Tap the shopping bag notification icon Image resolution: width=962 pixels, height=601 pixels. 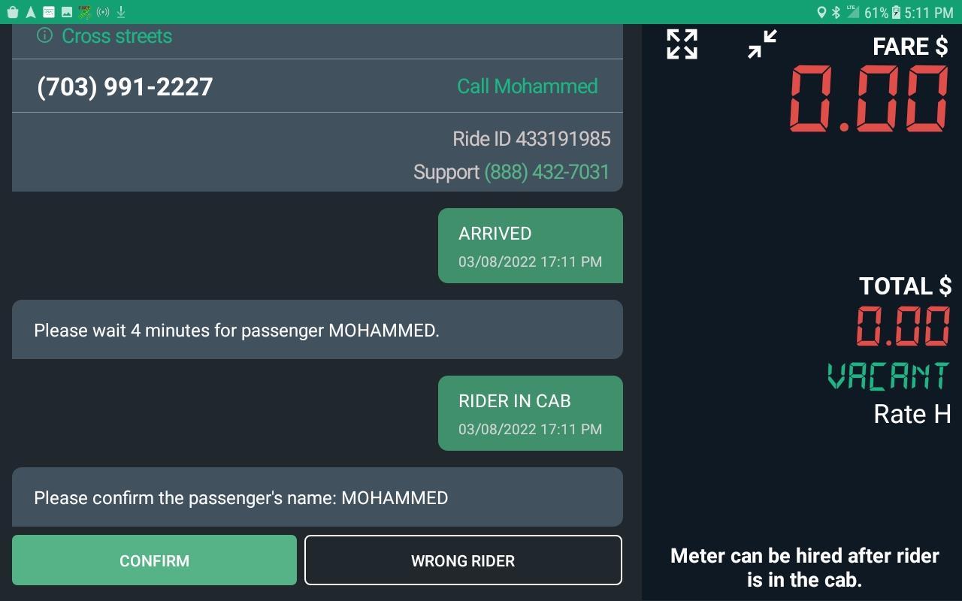pyautogui.click(x=13, y=12)
